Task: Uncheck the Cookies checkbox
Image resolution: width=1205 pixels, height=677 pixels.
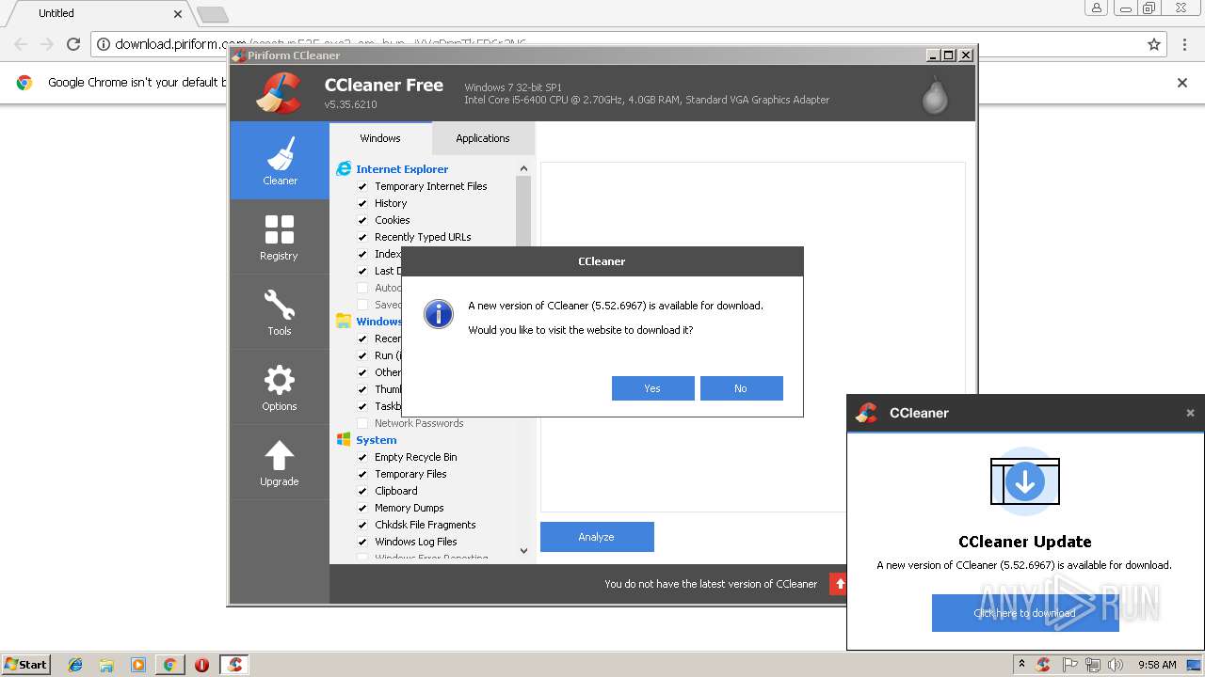Action: coord(362,220)
